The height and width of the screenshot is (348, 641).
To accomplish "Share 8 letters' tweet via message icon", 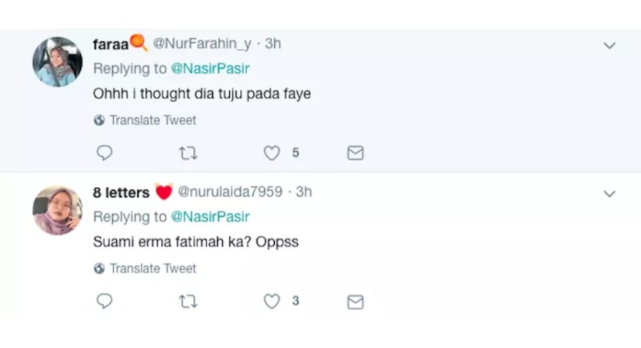I will tap(355, 302).
